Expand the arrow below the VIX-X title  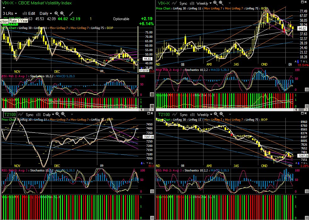4,8
